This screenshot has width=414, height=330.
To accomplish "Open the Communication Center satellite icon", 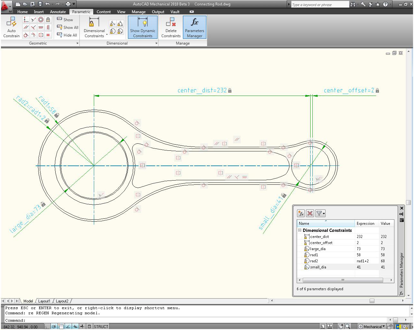I will click(x=371, y=4).
